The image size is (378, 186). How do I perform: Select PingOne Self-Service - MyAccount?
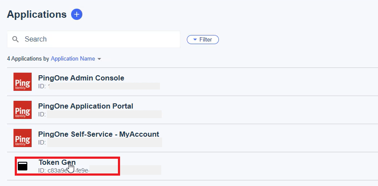pyautogui.click(x=98, y=134)
